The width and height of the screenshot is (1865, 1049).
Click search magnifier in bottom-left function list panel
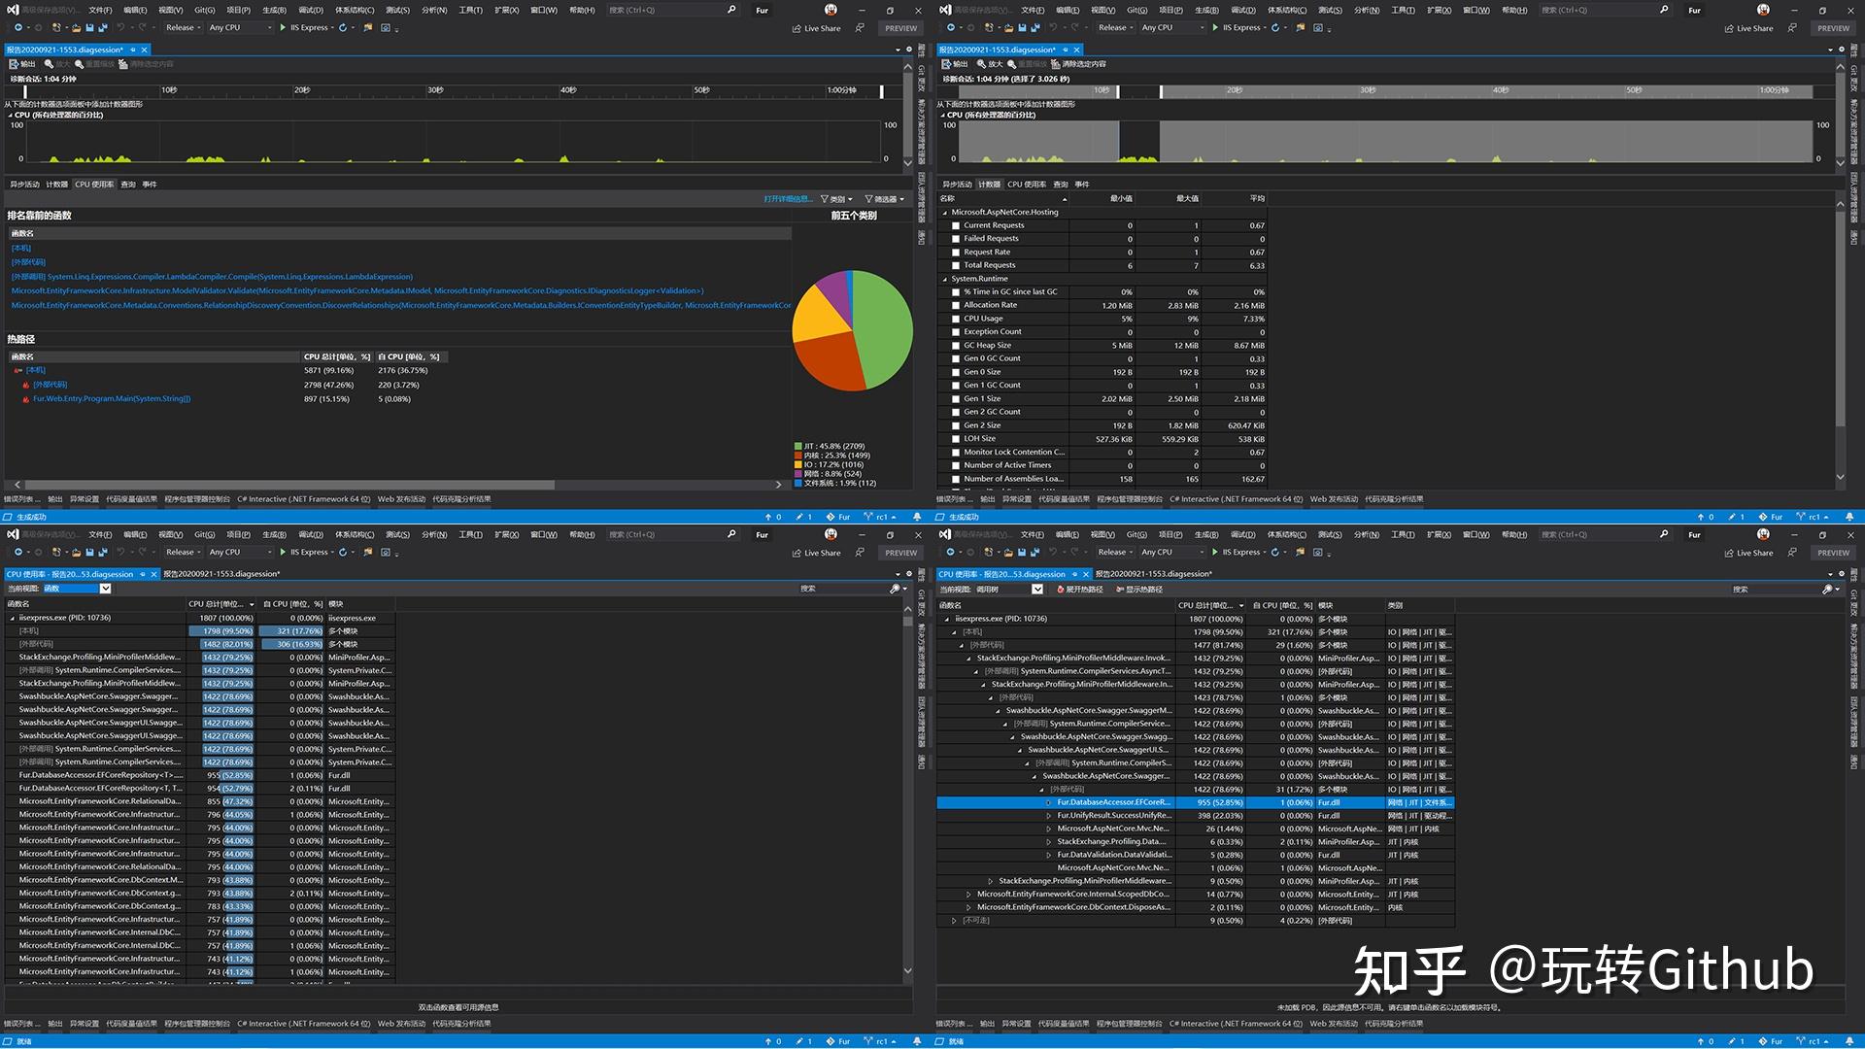tap(895, 589)
